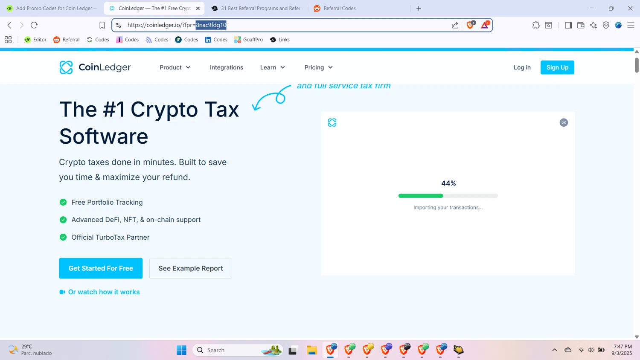Go forward with the forward arrow
This screenshot has width=640, height=360.
[22, 25]
